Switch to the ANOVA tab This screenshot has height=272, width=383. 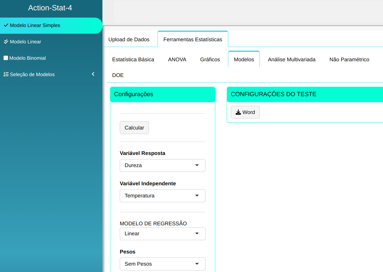point(177,59)
